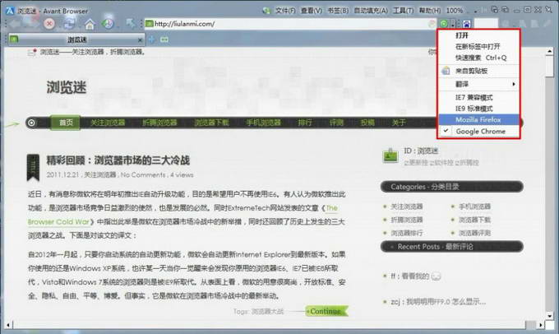Click the 首页 nav tab

coord(66,123)
